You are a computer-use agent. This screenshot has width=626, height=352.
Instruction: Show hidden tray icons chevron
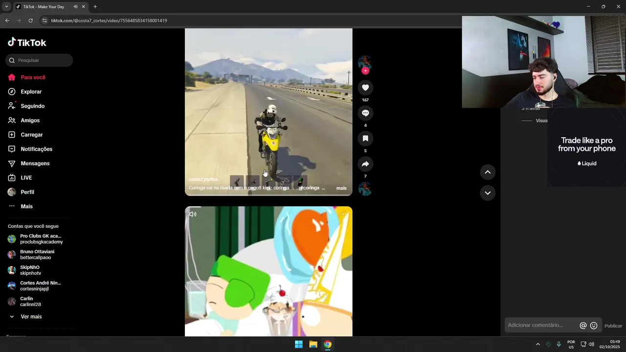coord(538,344)
